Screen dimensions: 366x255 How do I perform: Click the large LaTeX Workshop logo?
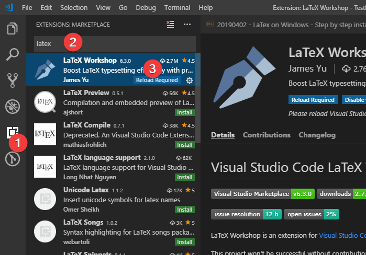[x=245, y=77]
